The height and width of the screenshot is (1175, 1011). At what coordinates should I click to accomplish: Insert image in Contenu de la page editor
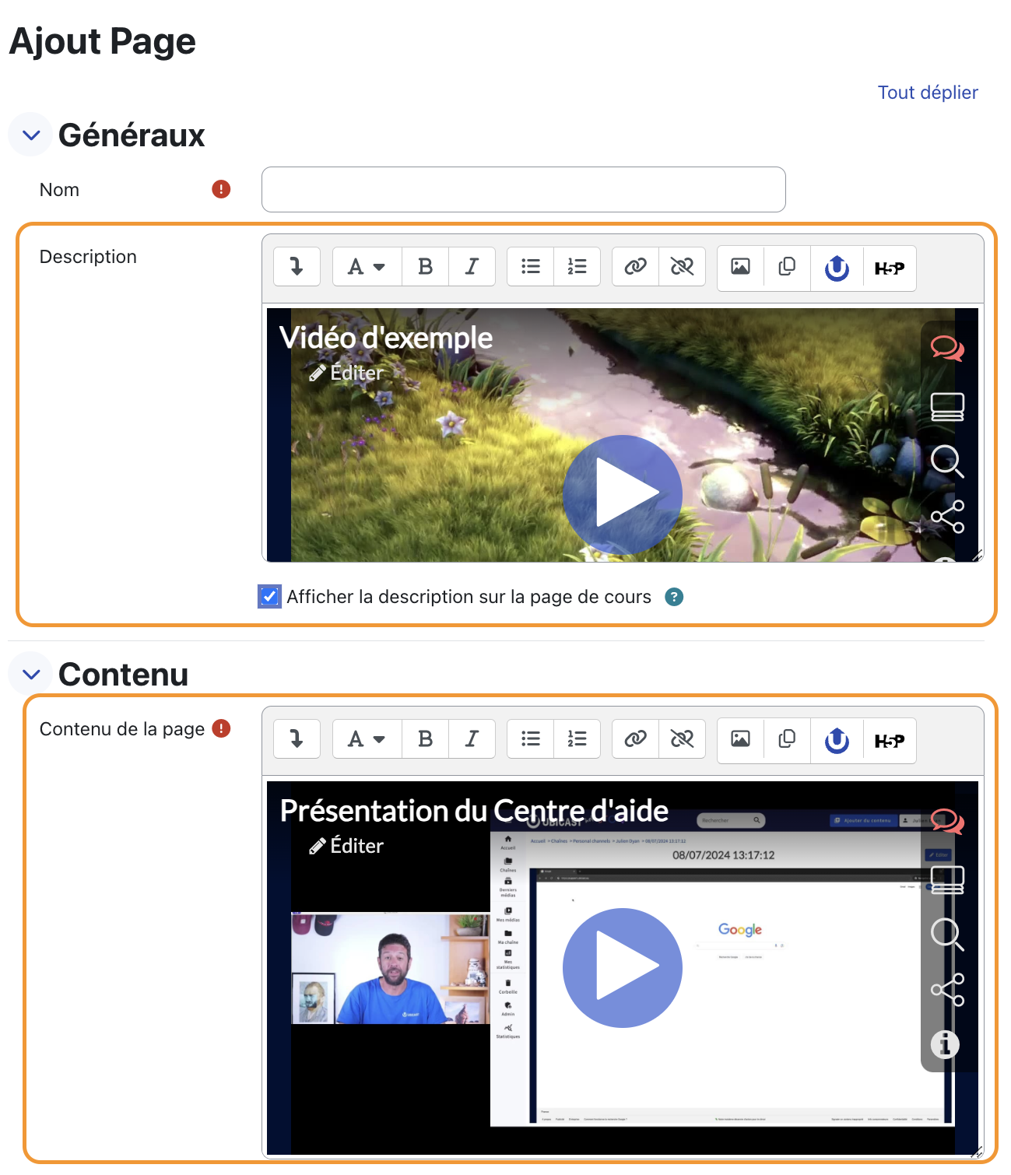(740, 739)
